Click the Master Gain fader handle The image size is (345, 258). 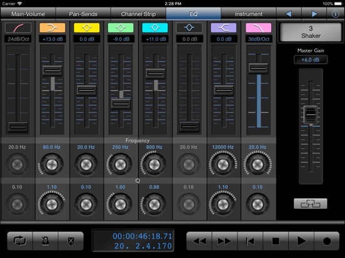[x=311, y=115]
